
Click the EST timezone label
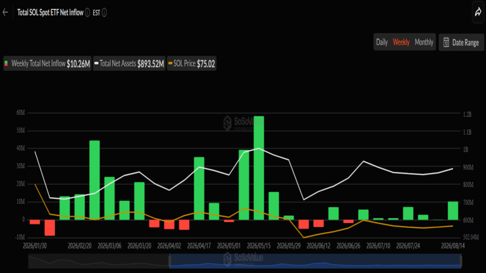(96, 13)
